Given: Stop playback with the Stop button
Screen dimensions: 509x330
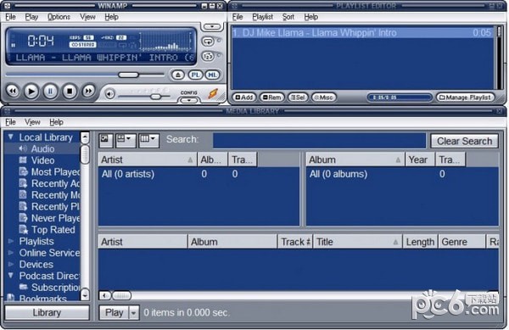Looking at the screenshot, I should (70, 92).
